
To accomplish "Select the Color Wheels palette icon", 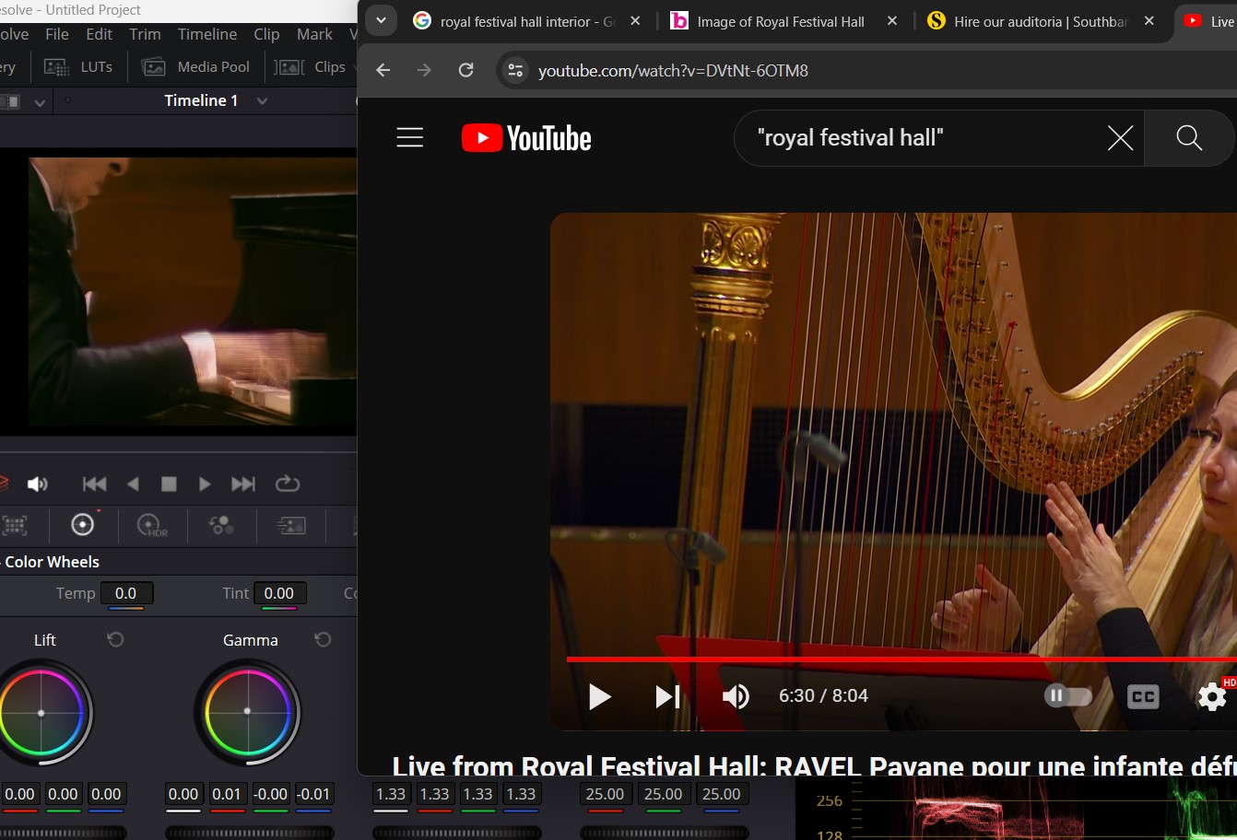I will [x=83, y=525].
